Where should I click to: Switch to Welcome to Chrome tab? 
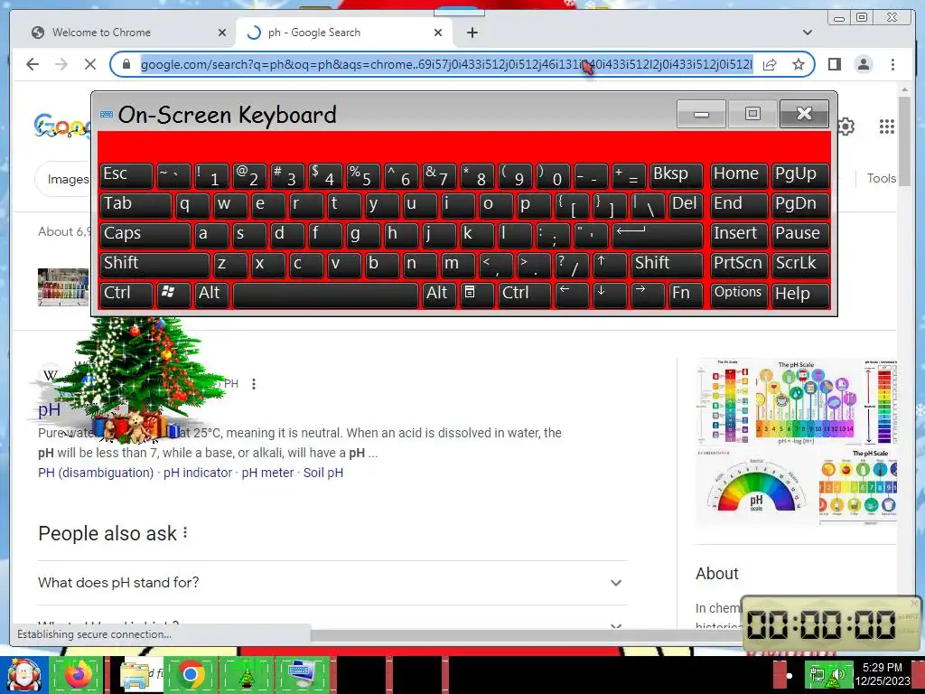(128, 33)
